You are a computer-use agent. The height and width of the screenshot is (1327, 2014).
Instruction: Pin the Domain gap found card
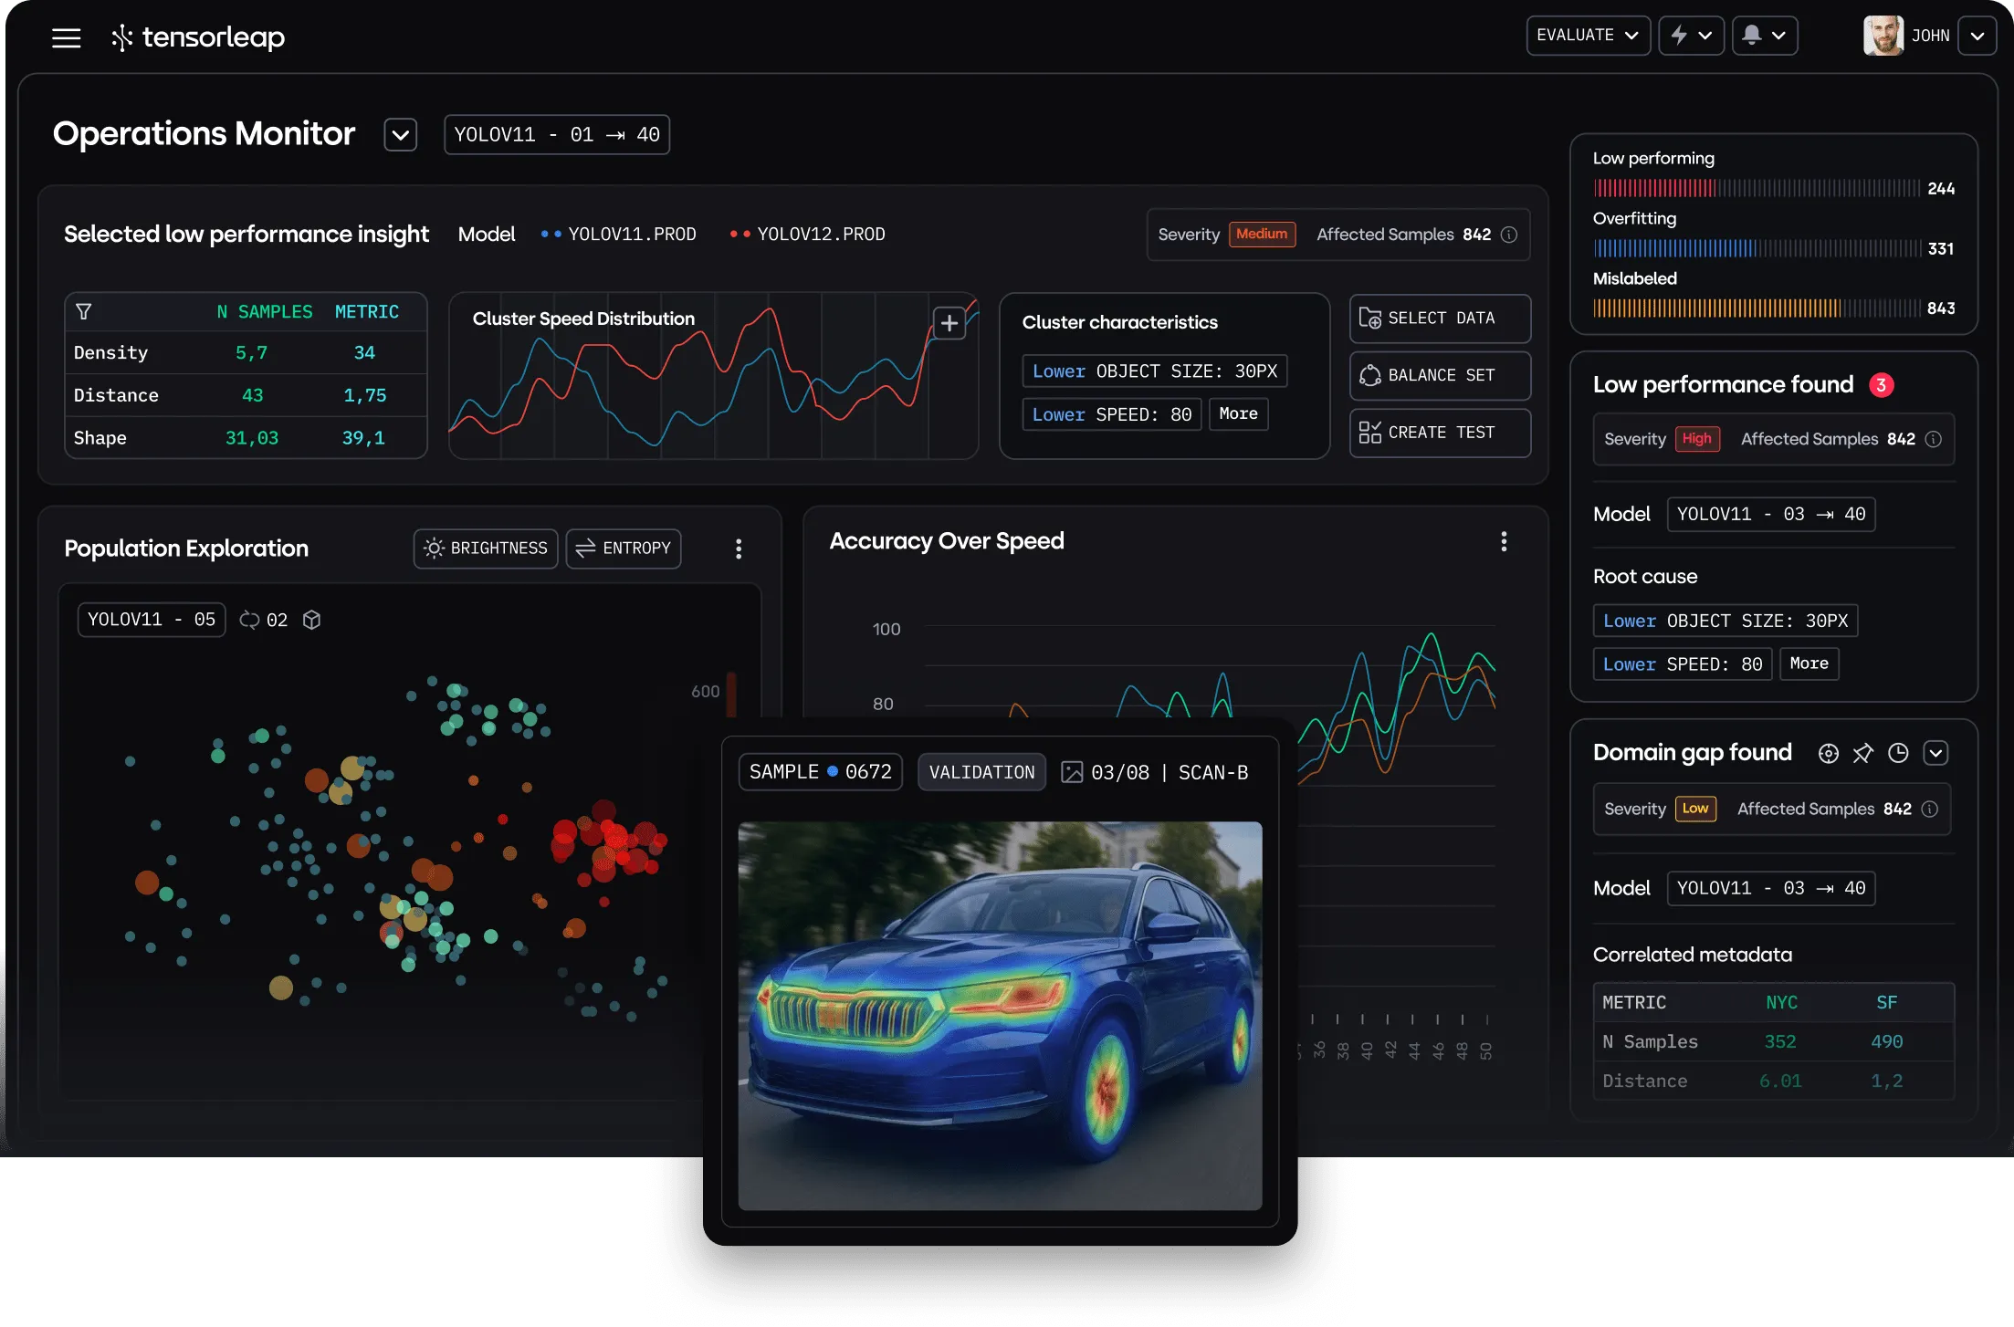pos(1864,752)
